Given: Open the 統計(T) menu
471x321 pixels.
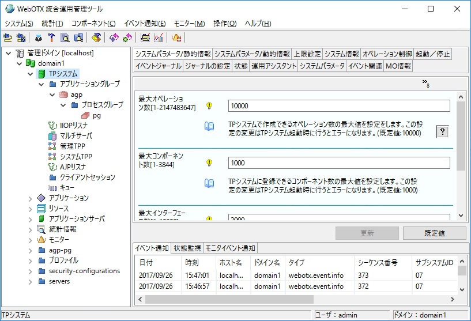Looking at the screenshot, I should pyautogui.click(x=52, y=24).
